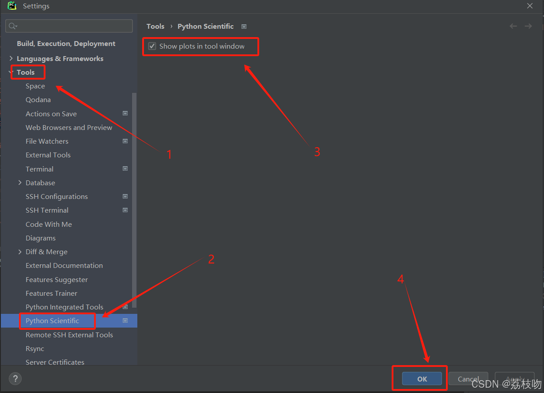Image resolution: width=544 pixels, height=393 pixels.
Task: Expand Languages & Frameworks section
Action: point(11,58)
